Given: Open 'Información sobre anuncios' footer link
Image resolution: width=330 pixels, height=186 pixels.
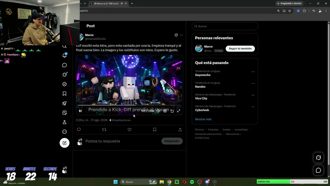Looking at the screenshot, I should [208, 134].
